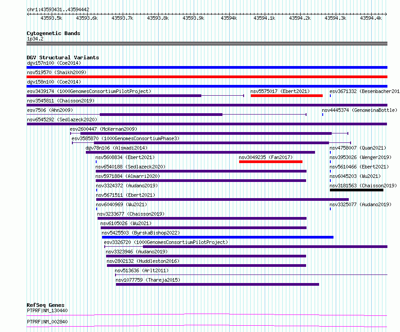Open nsv3181563 (Chaisson2019) label
Image resolution: width=400 pixels, height=332 pixels.
coord(363,186)
